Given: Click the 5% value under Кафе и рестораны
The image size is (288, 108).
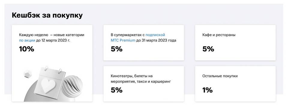Looking at the screenshot, I should tap(208, 49).
